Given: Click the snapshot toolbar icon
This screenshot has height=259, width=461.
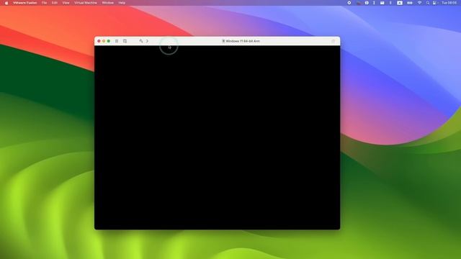Looking at the screenshot, I should click(125, 41).
